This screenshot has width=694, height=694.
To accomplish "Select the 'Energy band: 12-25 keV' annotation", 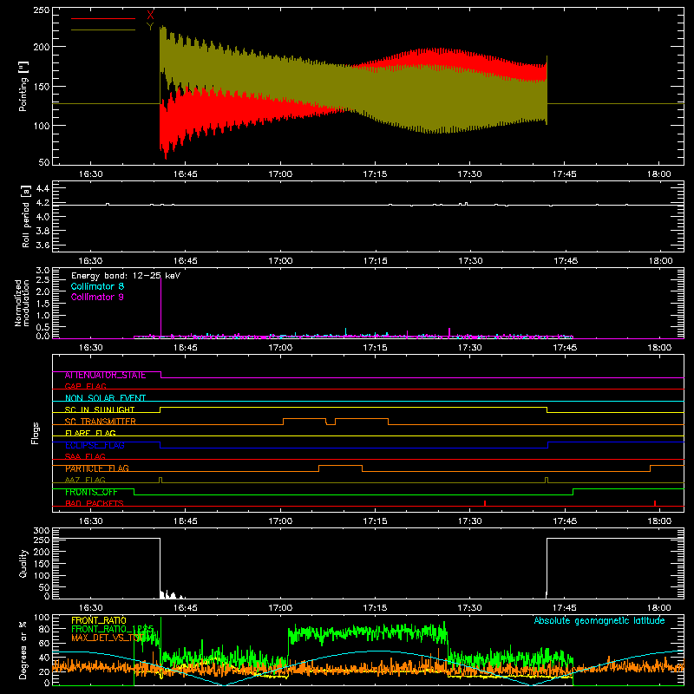I will pyautogui.click(x=126, y=276).
